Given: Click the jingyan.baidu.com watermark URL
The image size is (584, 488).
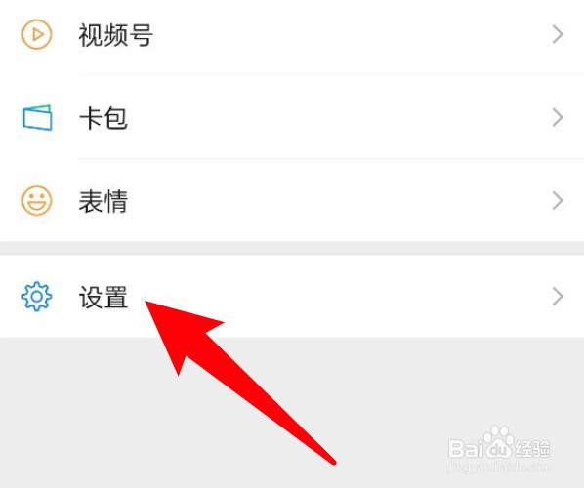Looking at the screenshot, I should coord(500,467).
